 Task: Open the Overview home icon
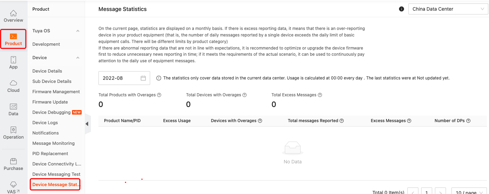[x=13, y=13]
